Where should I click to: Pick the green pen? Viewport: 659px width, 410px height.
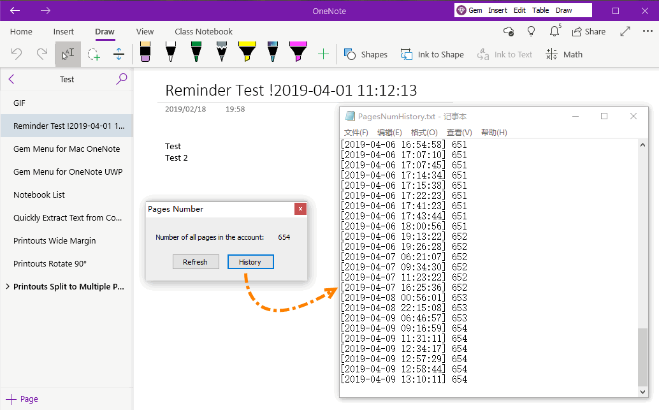pyautogui.click(x=196, y=52)
